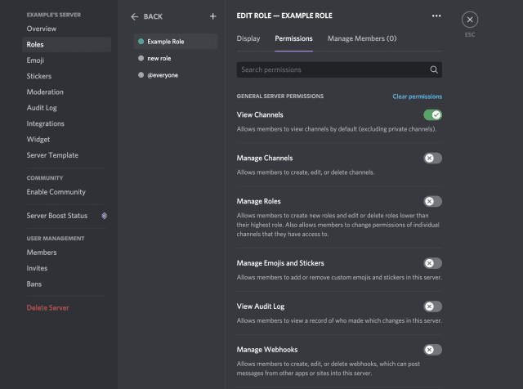Click the plus icon to create role
This screenshot has width=523, height=389.
(x=212, y=16)
